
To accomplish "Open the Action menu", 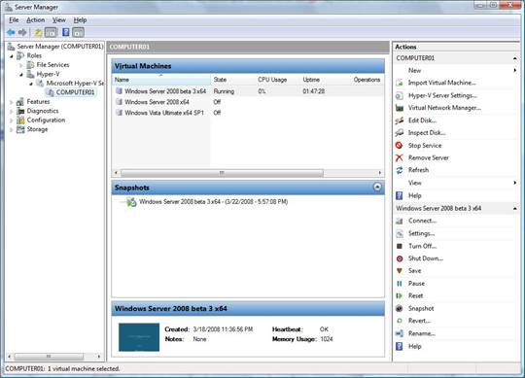I will coord(36,20).
